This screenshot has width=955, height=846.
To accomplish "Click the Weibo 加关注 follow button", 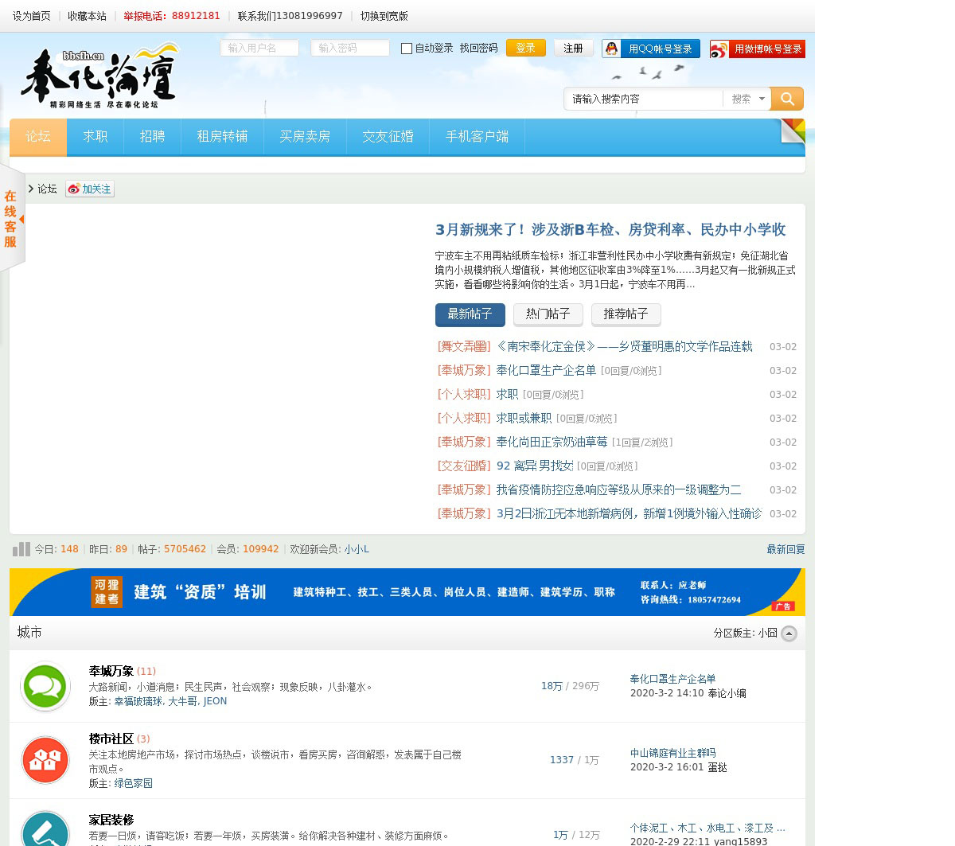I will click(x=90, y=189).
